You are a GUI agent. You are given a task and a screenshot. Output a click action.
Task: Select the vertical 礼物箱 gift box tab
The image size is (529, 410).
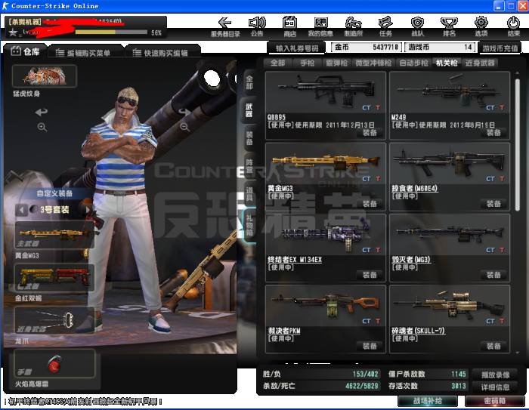click(249, 225)
